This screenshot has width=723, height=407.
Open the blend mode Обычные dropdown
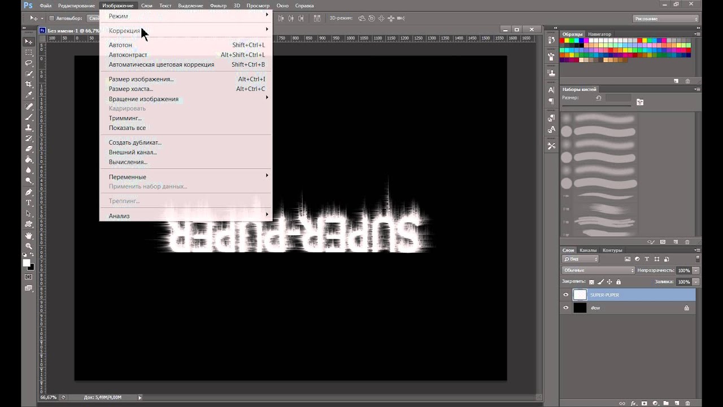[x=599, y=270]
